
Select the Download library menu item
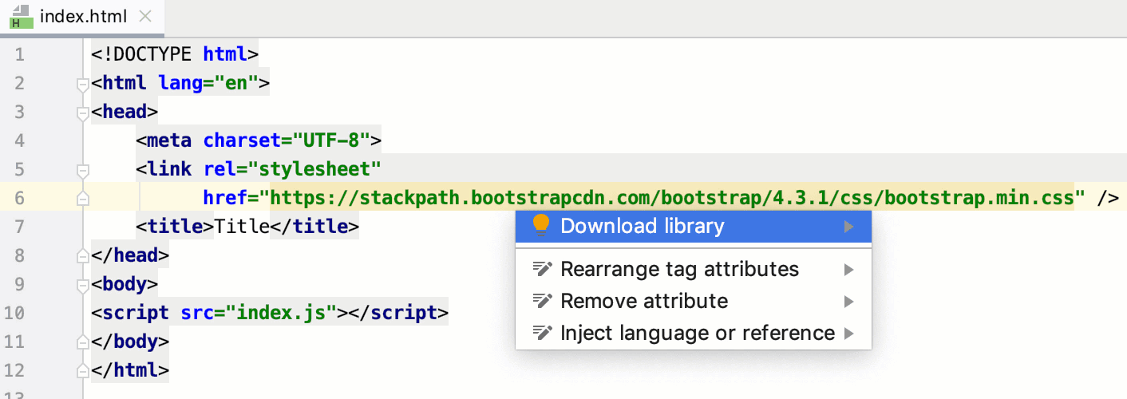pyautogui.click(x=643, y=227)
